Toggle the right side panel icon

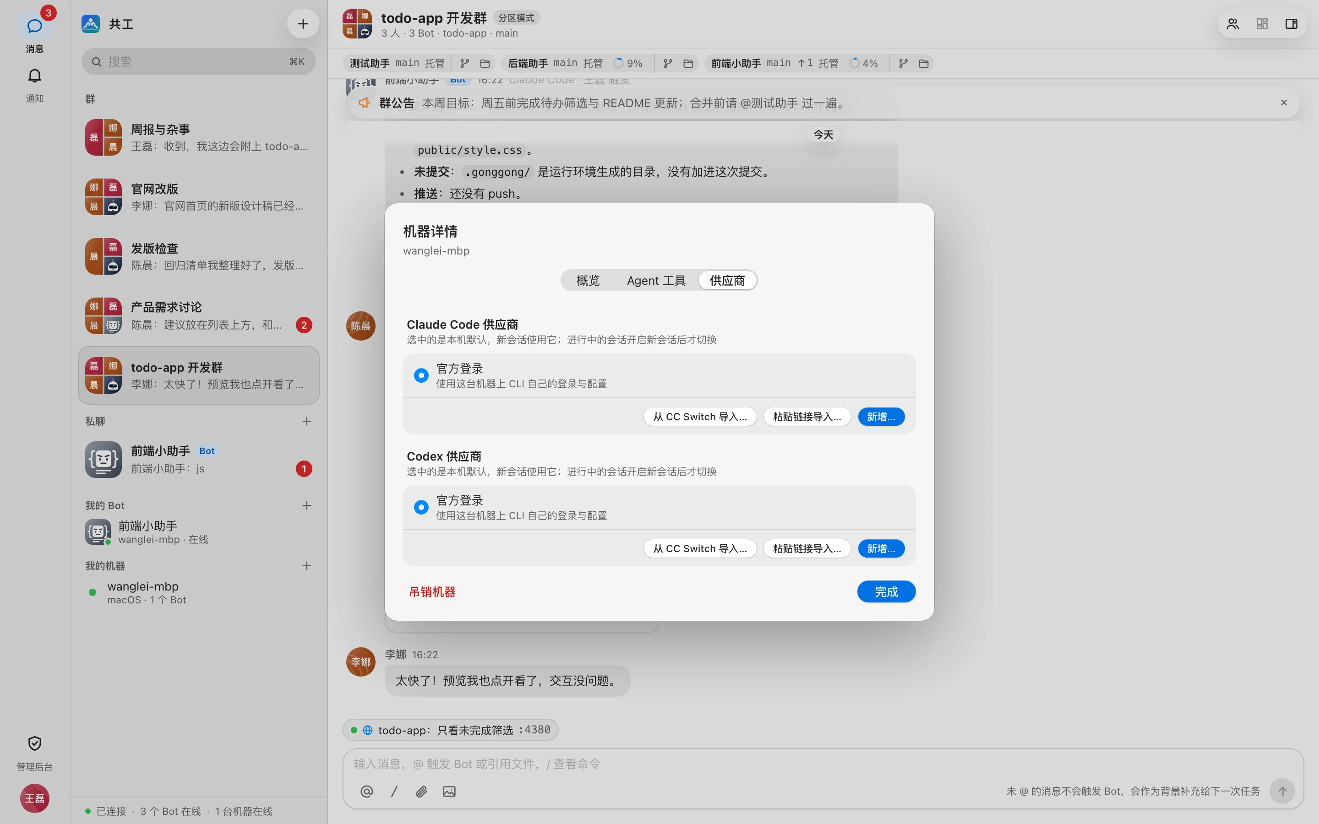(1291, 24)
